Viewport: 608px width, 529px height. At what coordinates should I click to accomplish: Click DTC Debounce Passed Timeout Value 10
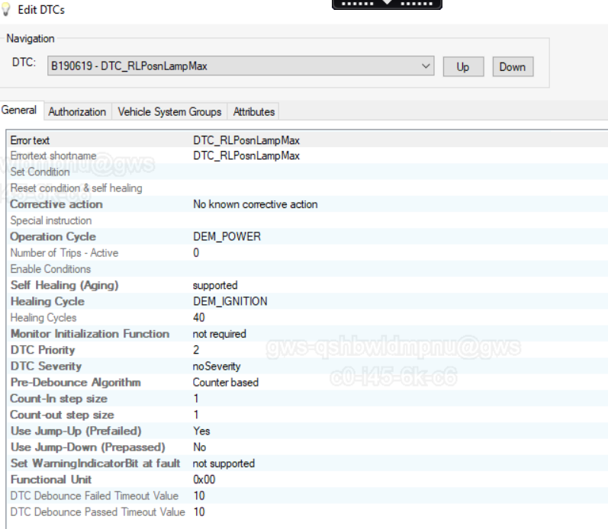[x=199, y=512]
